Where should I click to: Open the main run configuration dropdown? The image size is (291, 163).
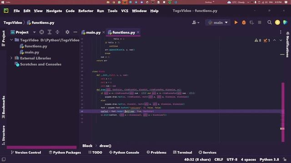pyautogui.click(x=218, y=23)
